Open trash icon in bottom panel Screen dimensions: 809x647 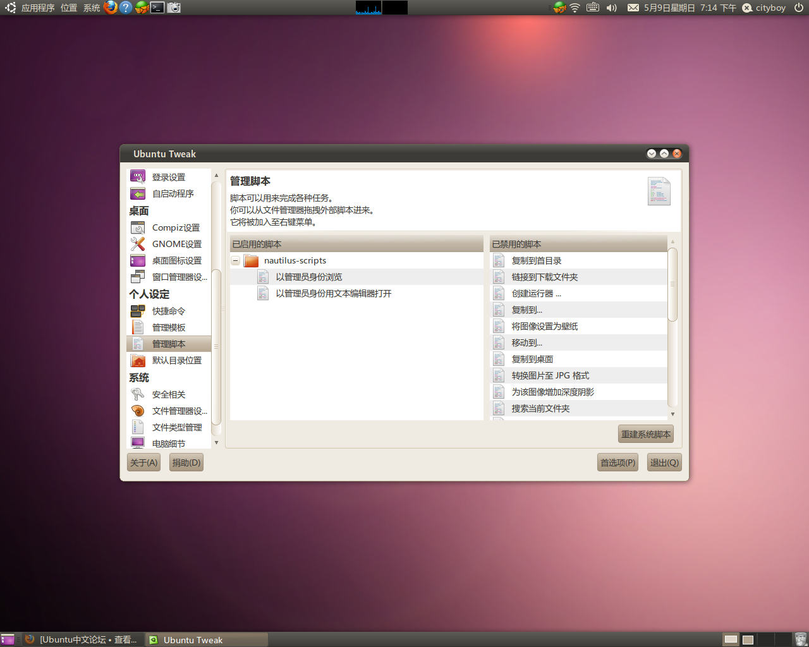tap(800, 639)
